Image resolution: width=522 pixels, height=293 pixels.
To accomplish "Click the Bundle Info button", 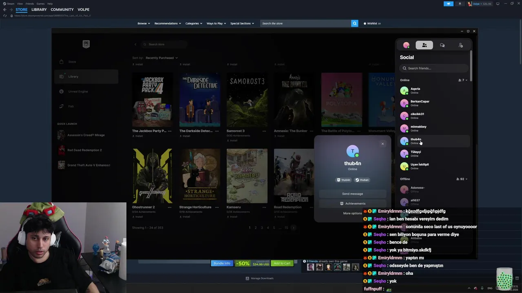I will pos(222,263).
